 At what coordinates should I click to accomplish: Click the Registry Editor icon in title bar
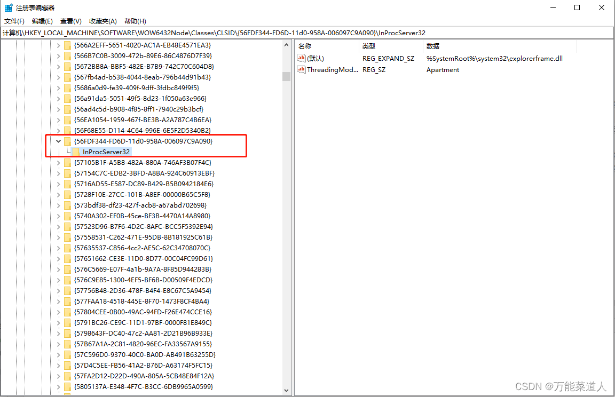click(x=7, y=7)
